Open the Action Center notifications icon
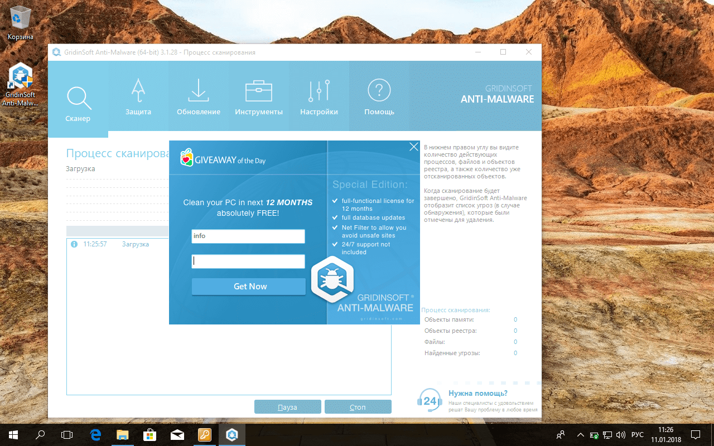This screenshot has height=446, width=714. (696, 435)
